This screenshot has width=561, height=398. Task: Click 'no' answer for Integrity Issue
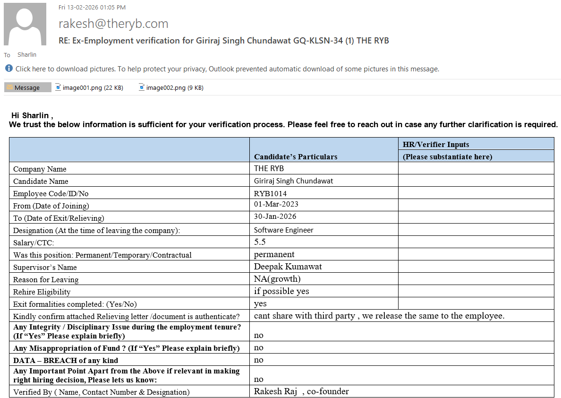pos(258,335)
